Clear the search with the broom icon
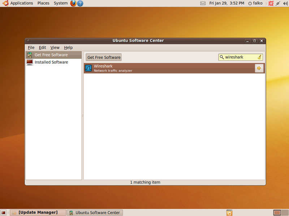Screen dimensions: 289x216 (259, 57)
